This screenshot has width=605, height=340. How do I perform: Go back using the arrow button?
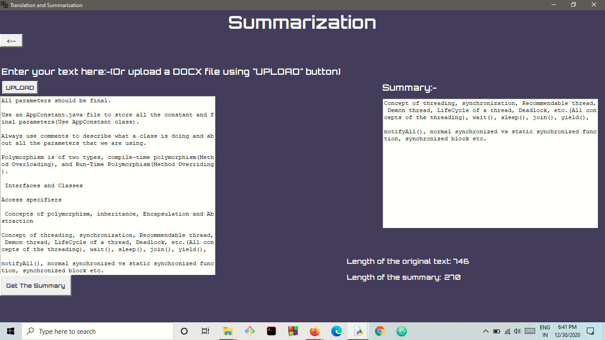11,40
